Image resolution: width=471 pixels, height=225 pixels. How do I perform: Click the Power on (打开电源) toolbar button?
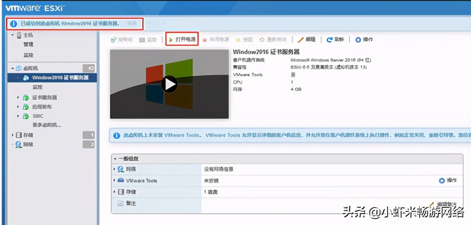(x=182, y=39)
